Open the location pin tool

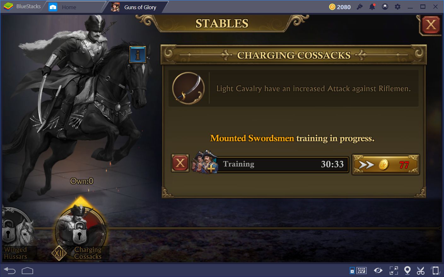(x=407, y=270)
